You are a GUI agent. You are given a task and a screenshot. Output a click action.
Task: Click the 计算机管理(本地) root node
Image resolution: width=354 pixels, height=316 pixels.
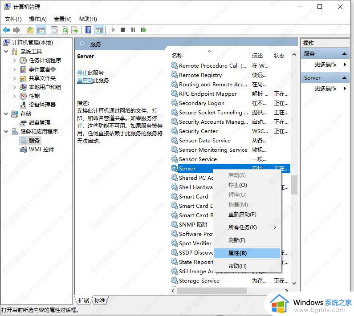click(x=33, y=42)
